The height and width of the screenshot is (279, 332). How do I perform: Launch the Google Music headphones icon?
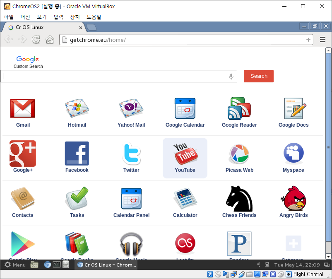click(131, 244)
